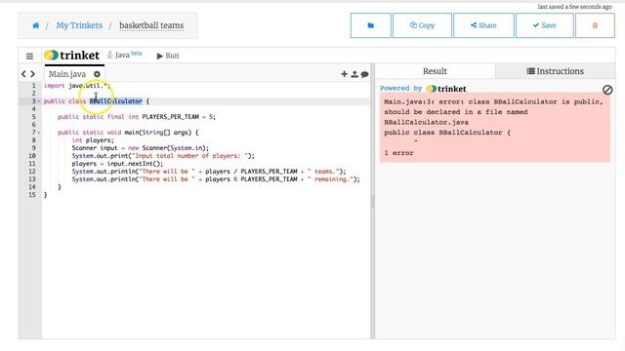This screenshot has height=351, width=625.
Task: Open comments bubble icon
Action: pyautogui.click(x=364, y=74)
